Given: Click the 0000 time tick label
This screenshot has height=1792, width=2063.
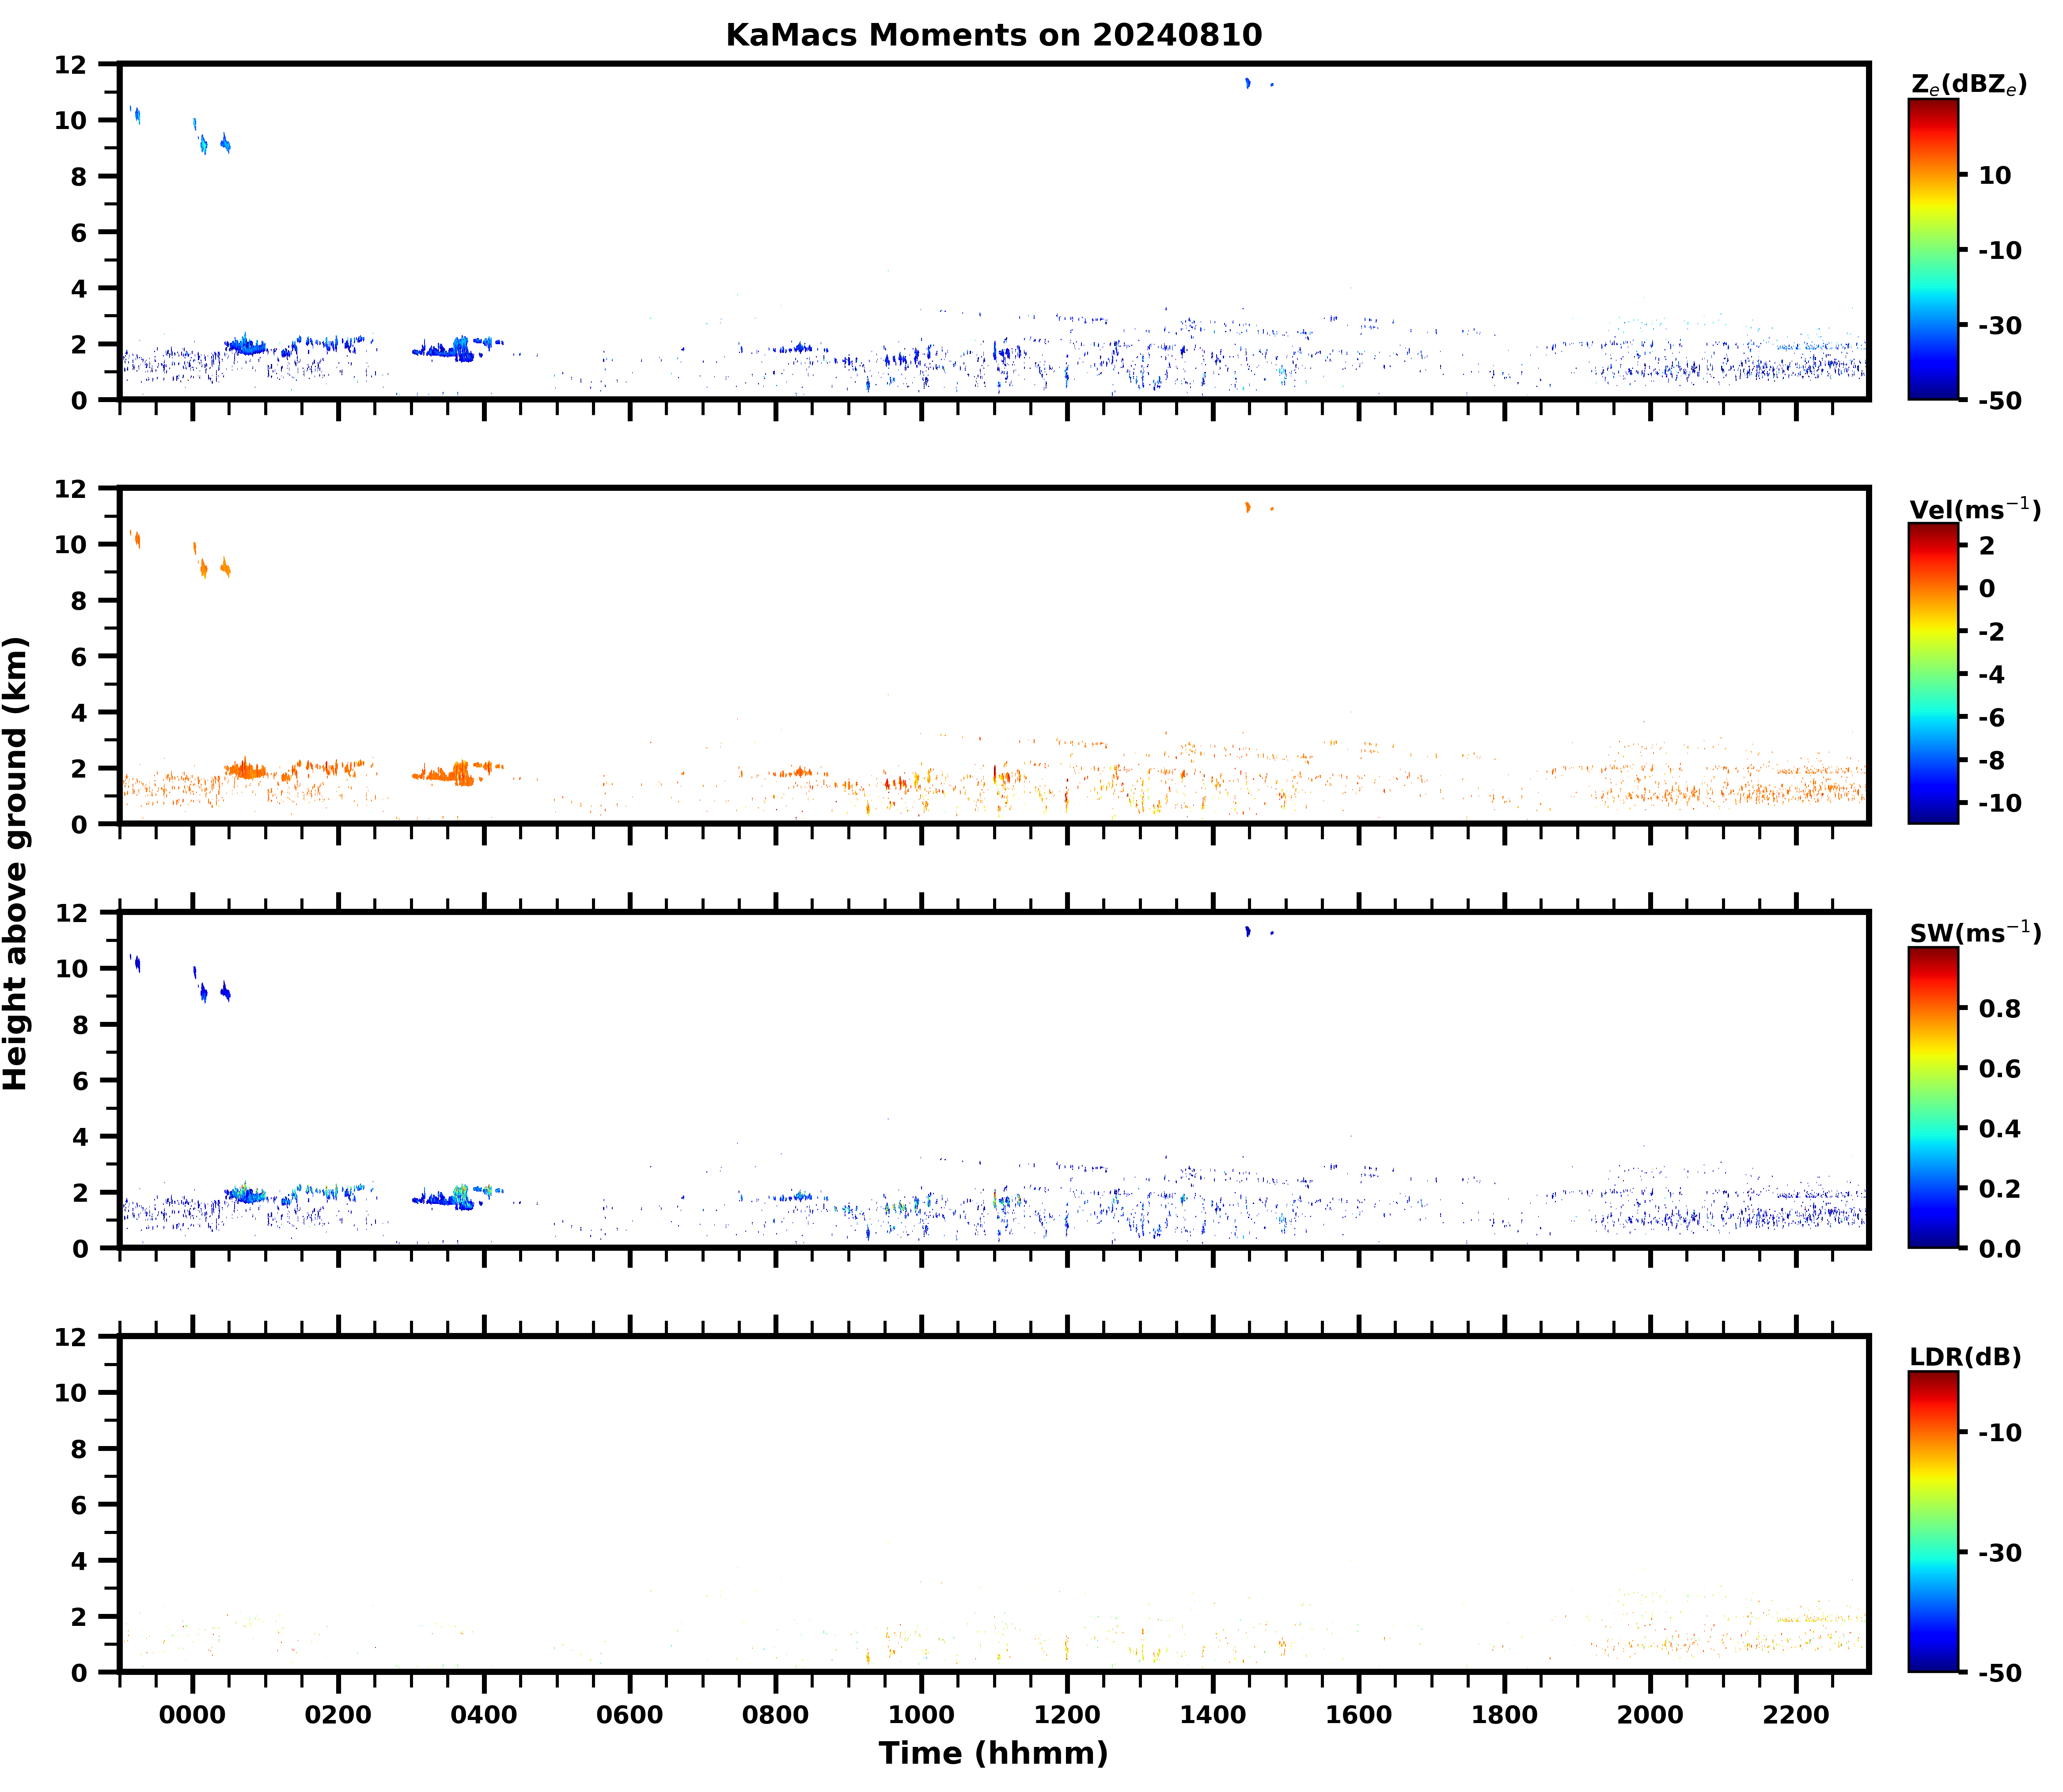Looking at the screenshot, I should point(192,1715).
